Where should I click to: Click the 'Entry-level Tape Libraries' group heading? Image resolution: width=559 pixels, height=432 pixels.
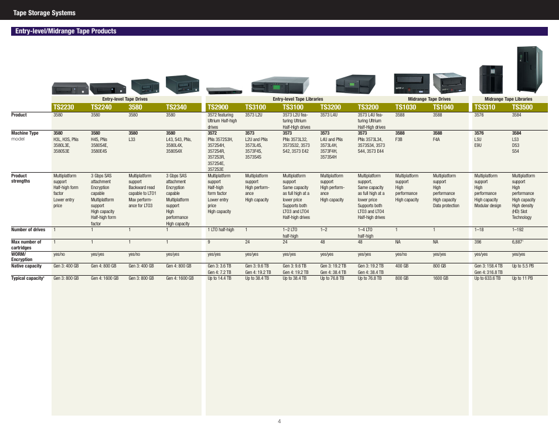coord(298,99)
